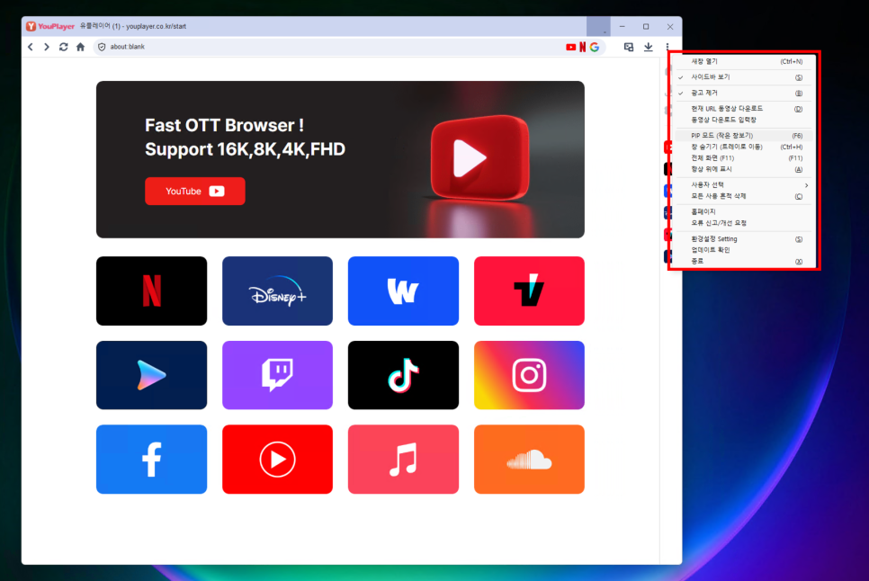Open the red TVING tile
Viewport: 869px width, 581px height.
point(529,290)
